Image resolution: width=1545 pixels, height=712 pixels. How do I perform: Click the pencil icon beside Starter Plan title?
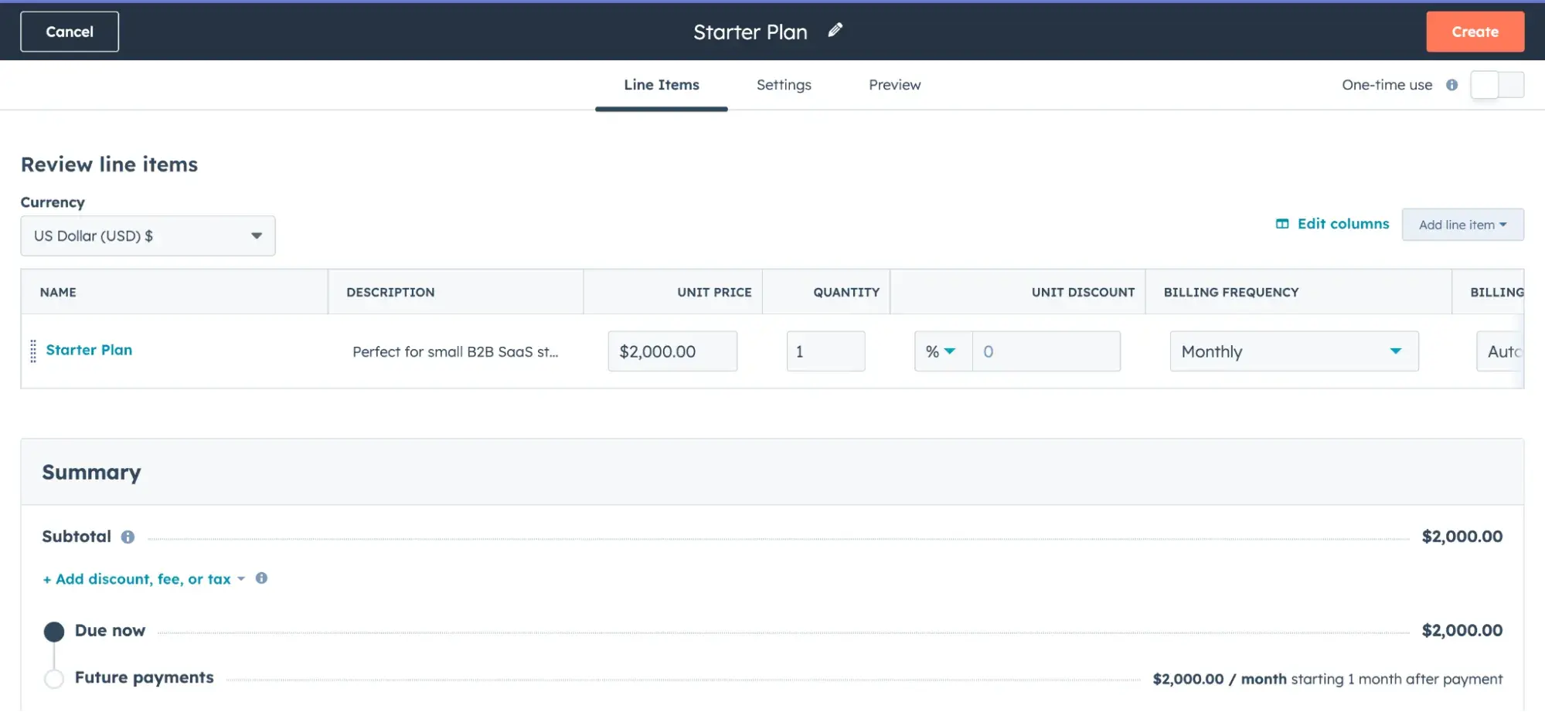pyautogui.click(x=835, y=31)
